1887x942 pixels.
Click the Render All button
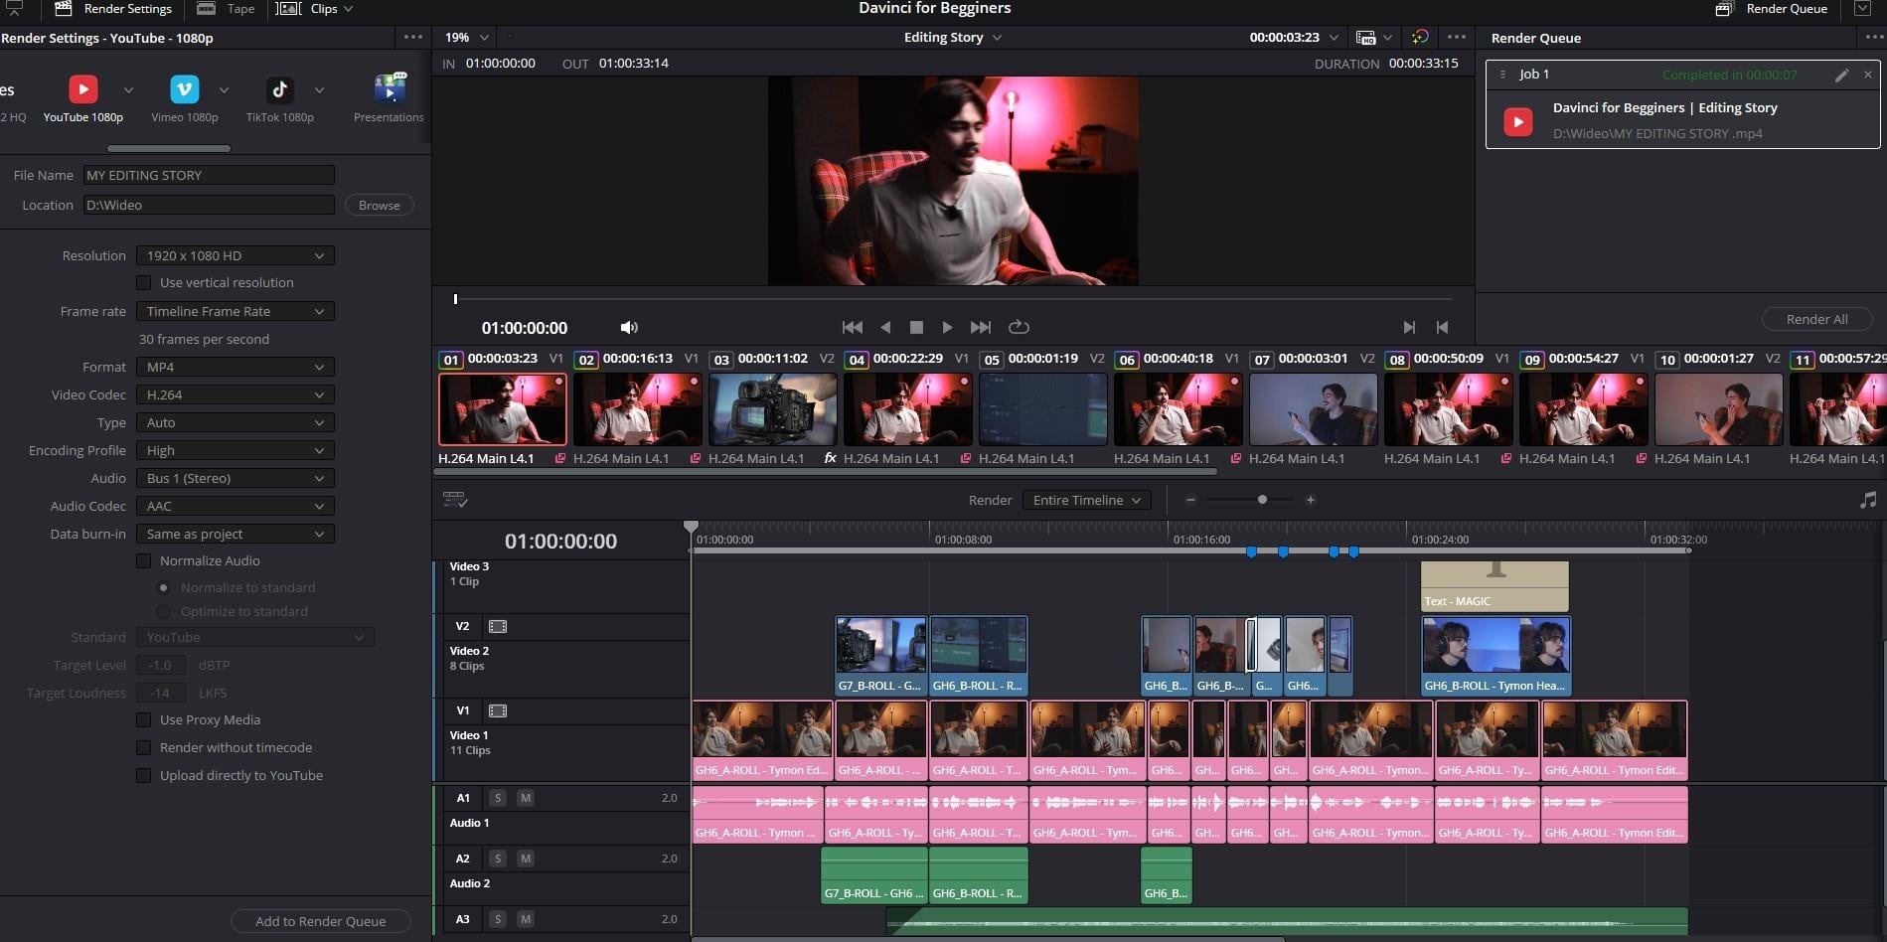(x=1816, y=319)
